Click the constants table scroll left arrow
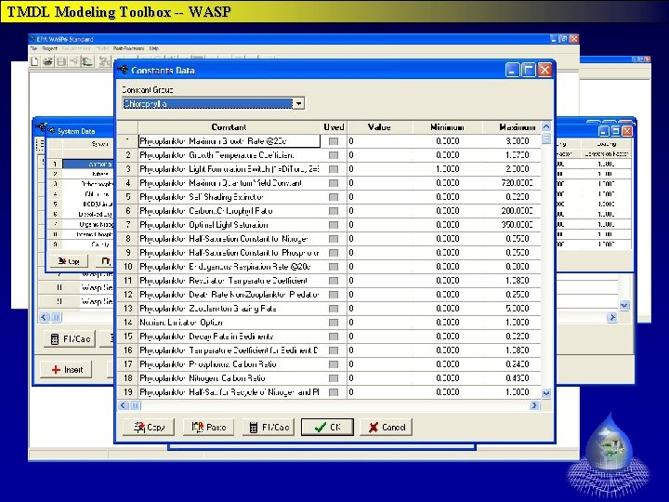Viewport: 669px width, 502px height. 123,405
